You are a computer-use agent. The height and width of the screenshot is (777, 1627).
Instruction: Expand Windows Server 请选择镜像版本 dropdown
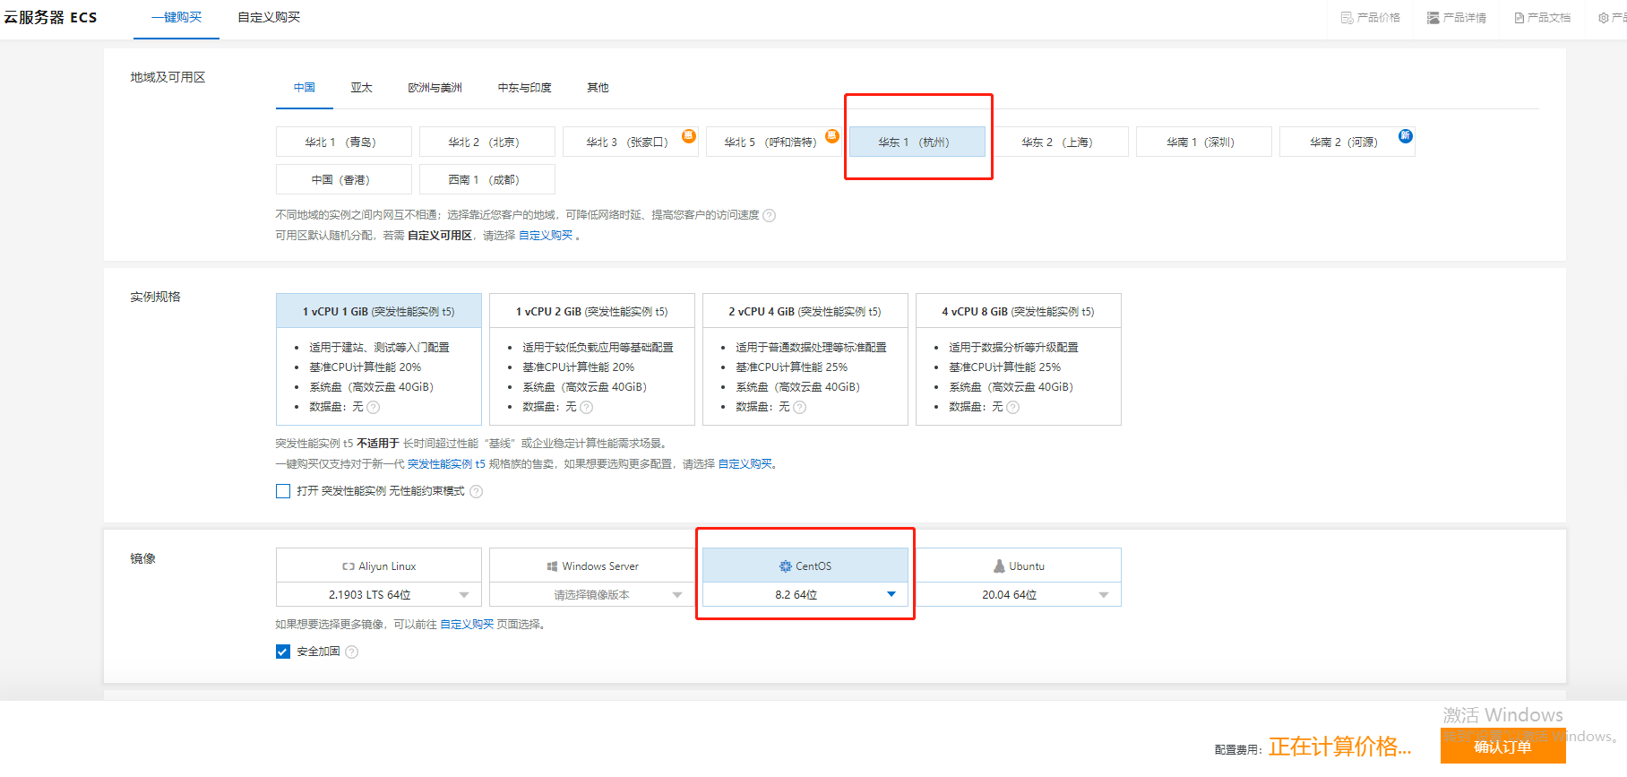(592, 595)
